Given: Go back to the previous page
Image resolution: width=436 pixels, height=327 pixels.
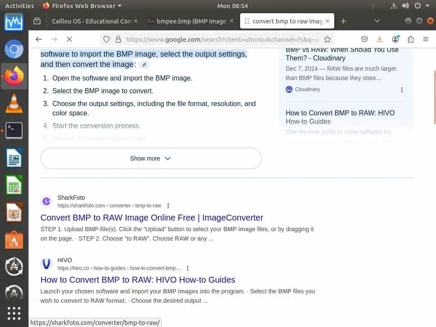Looking at the screenshot, I should pyautogui.click(x=39, y=39).
